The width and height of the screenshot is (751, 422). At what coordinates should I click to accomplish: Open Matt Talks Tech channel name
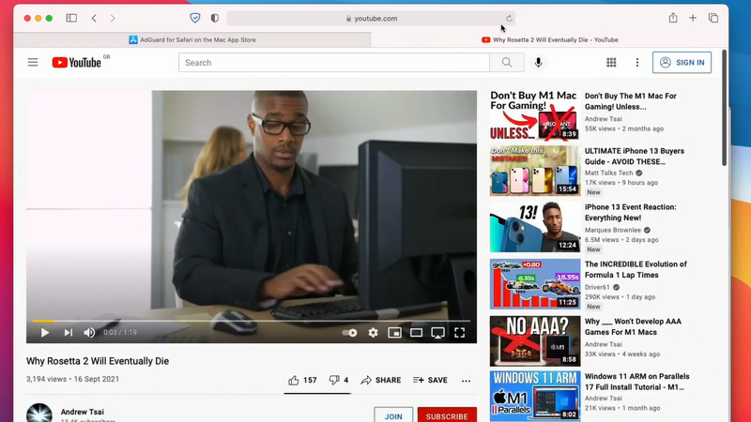click(x=608, y=173)
